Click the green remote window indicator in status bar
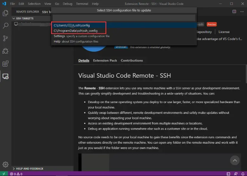The width and height of the screenshot is (247, 176). point(4,174)
